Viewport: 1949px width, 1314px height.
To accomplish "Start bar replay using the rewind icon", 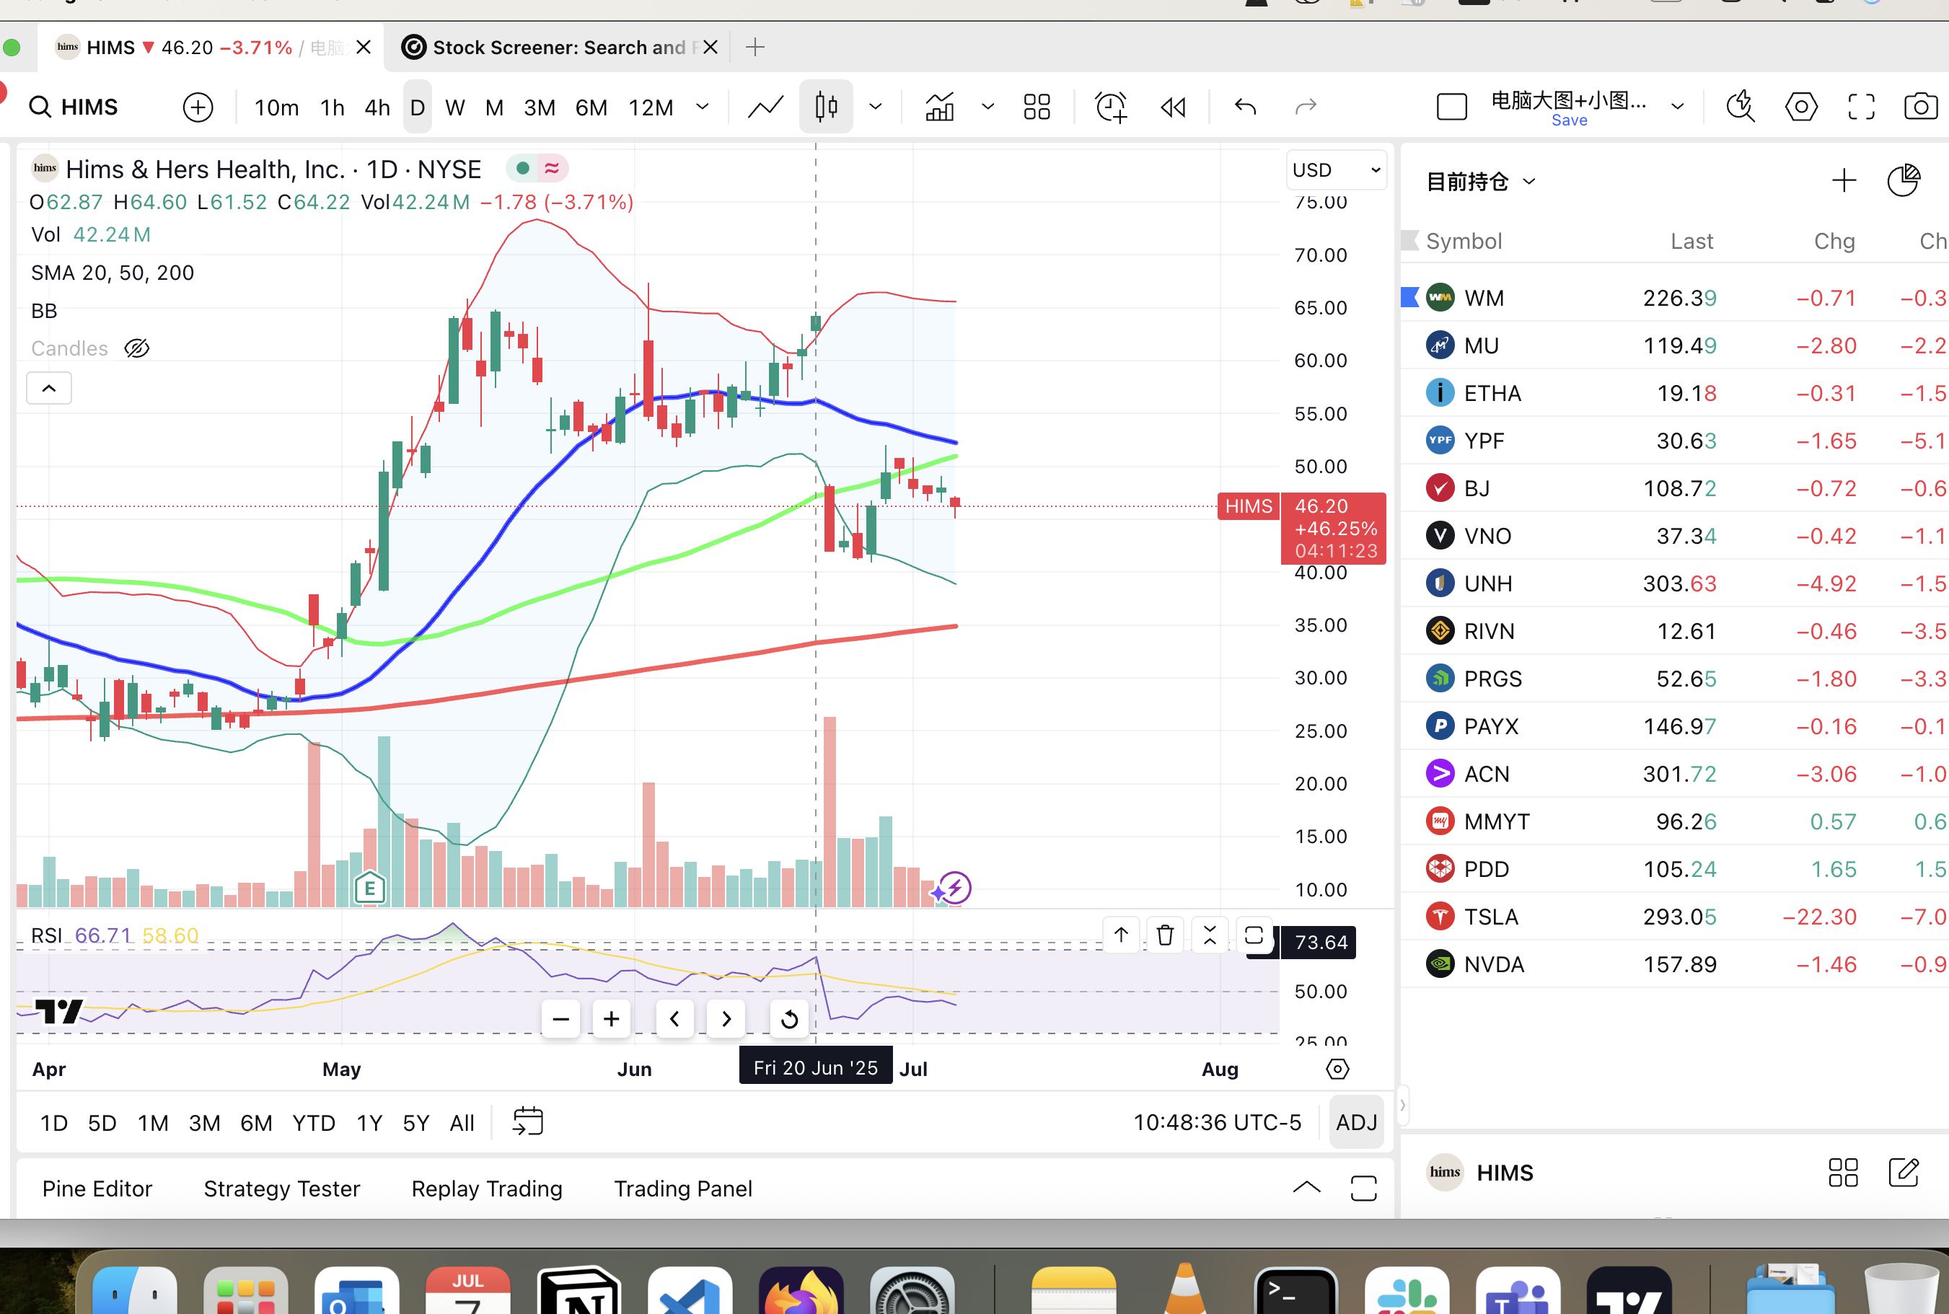I will point(1171,107).
